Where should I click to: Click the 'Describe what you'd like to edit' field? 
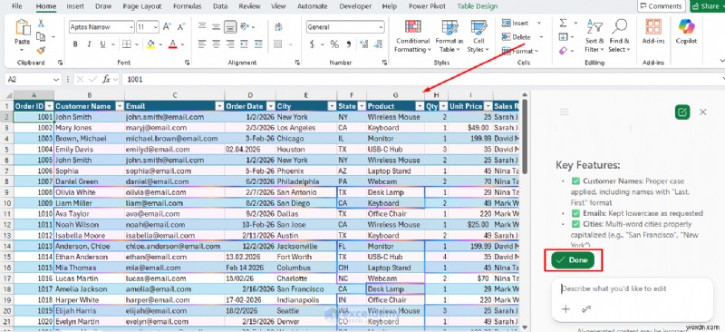coord(633,289)
